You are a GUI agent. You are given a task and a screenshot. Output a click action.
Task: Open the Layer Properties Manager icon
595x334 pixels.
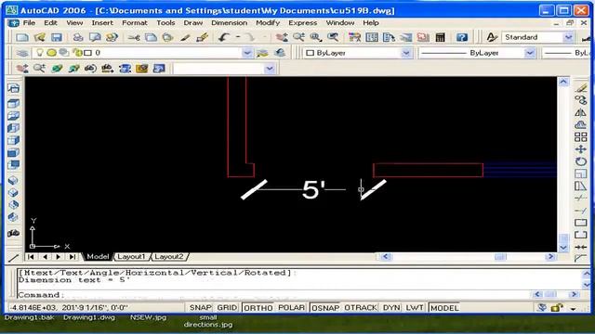coord(22,53)
